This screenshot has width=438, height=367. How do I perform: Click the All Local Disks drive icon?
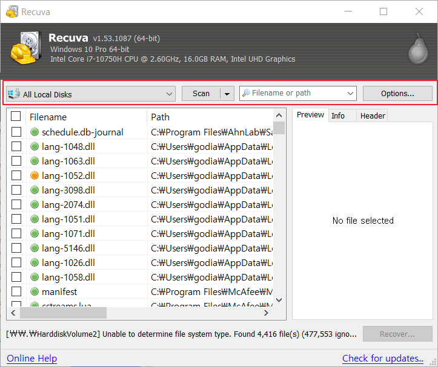(x=14, y=94)
